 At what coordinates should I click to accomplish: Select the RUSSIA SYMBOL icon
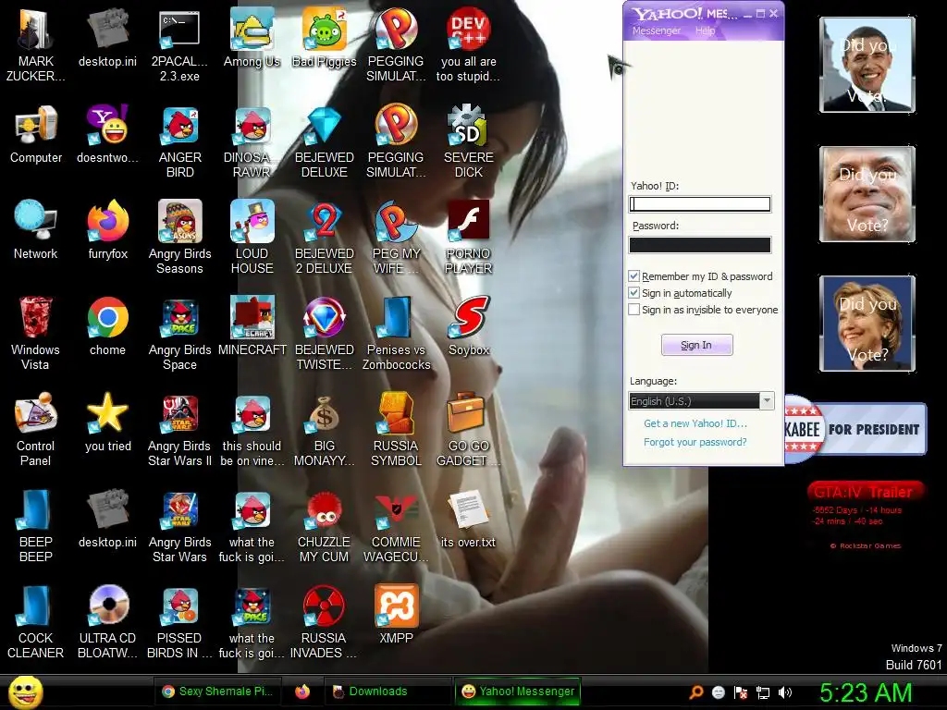click(396, 429)
